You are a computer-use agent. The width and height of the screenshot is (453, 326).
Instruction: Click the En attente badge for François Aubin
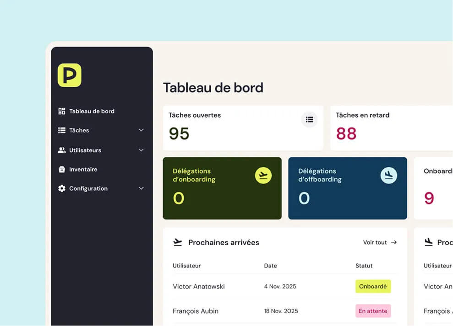click(x=373, y=311)
